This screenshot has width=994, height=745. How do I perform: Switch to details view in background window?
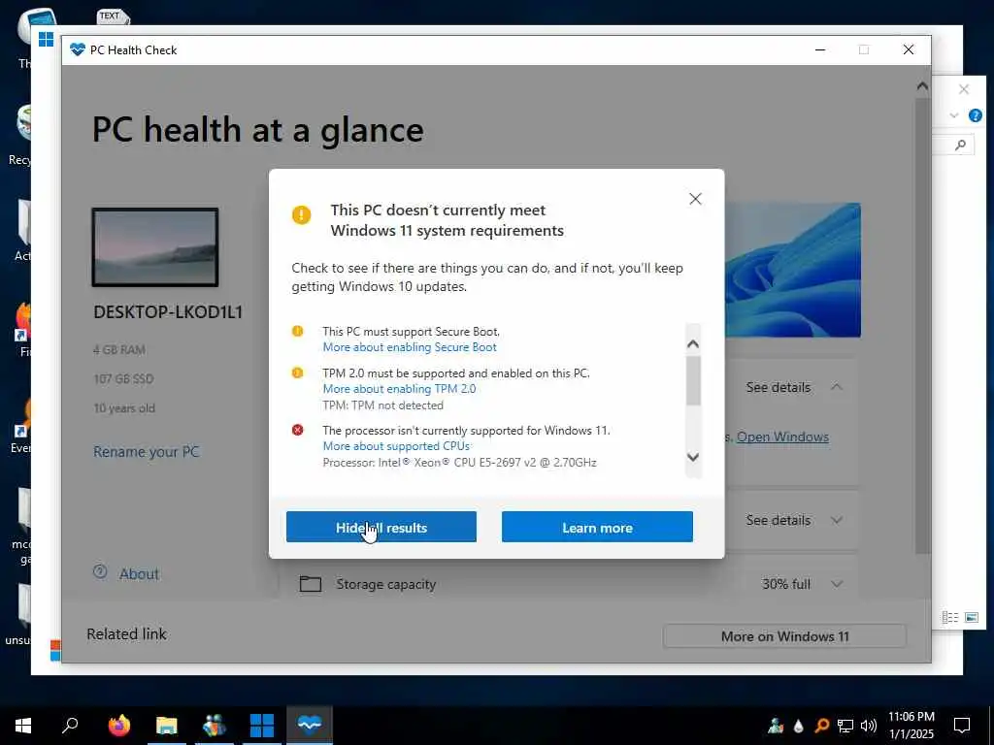click(x=949, y=617)
